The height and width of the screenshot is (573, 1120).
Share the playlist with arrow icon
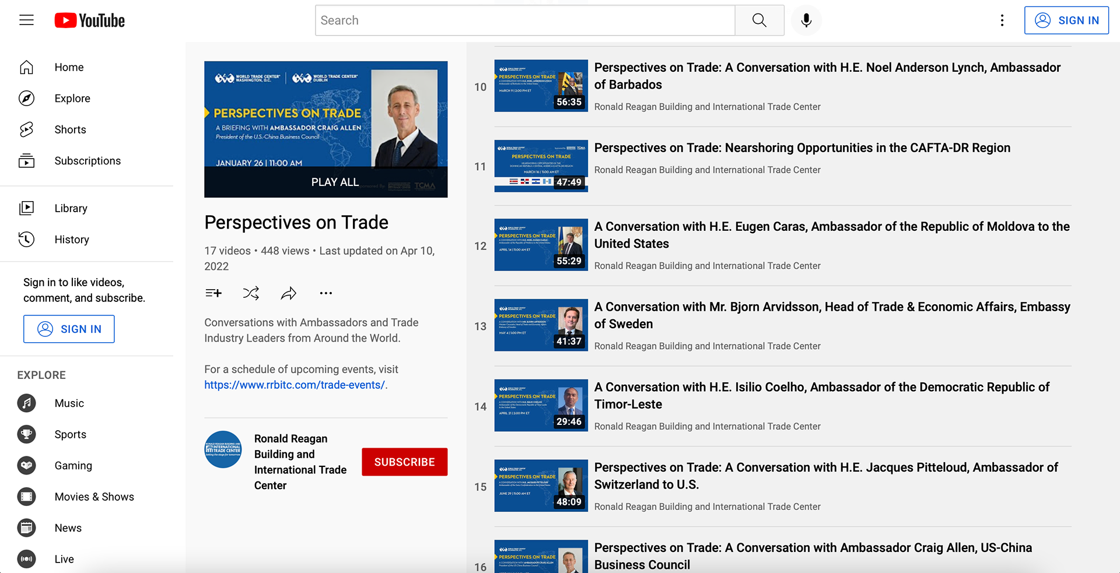[x=288, y=293]
